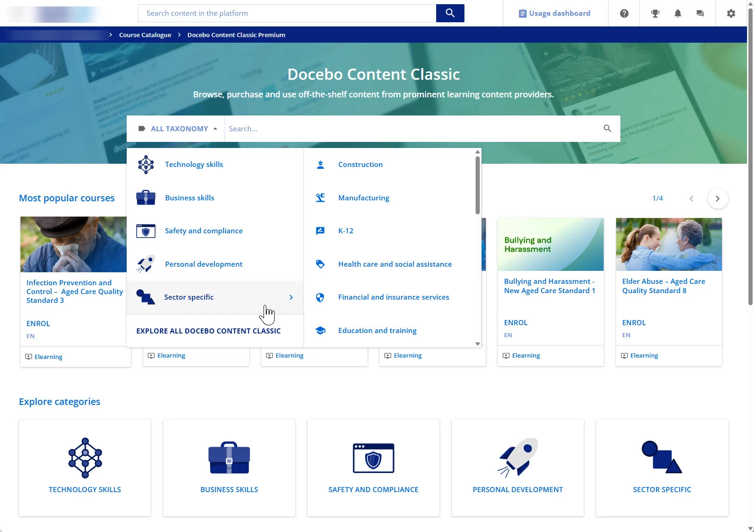Viewport: 754px width, 532px height.
Task: Click the Business skills briefcase icon in the dropdown
Action: pos(146,198)
